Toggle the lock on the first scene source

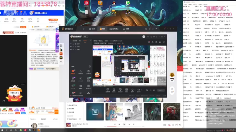click(x=73, y=44)
